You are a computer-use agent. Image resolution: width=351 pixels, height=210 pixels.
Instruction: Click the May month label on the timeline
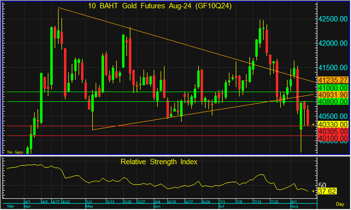[89, 207]
